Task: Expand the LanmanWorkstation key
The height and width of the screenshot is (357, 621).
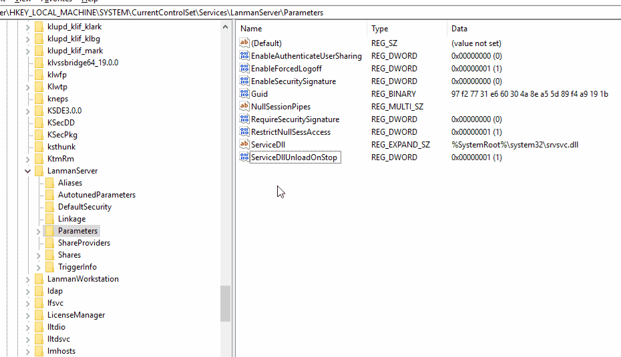Action: (28, 280)
